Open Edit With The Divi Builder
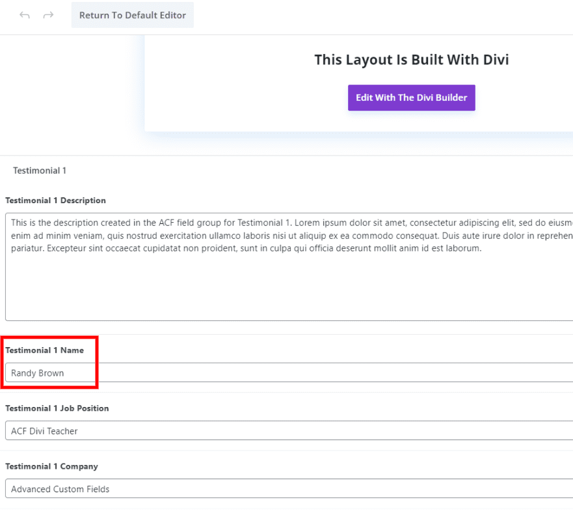The image size is (573, 517). tap(411, 98)
